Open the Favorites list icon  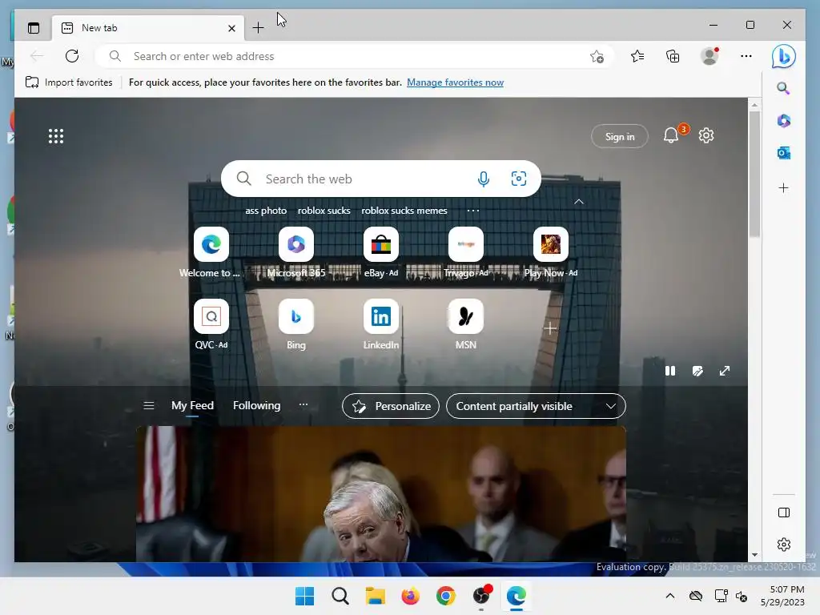click(637, 56)
